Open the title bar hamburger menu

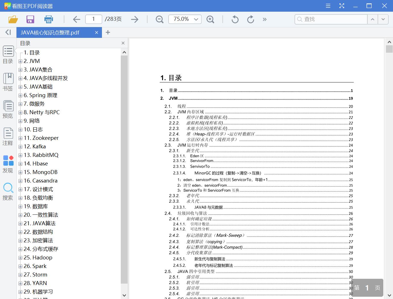coord(328,6)
